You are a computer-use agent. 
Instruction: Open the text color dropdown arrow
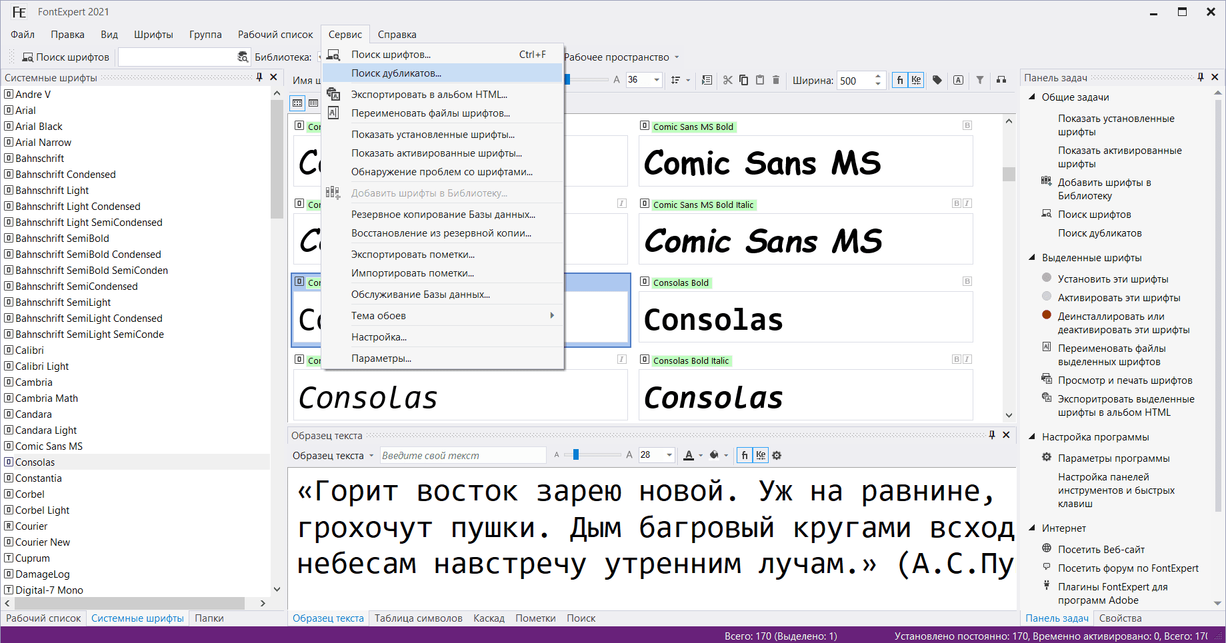click(701, 456)
